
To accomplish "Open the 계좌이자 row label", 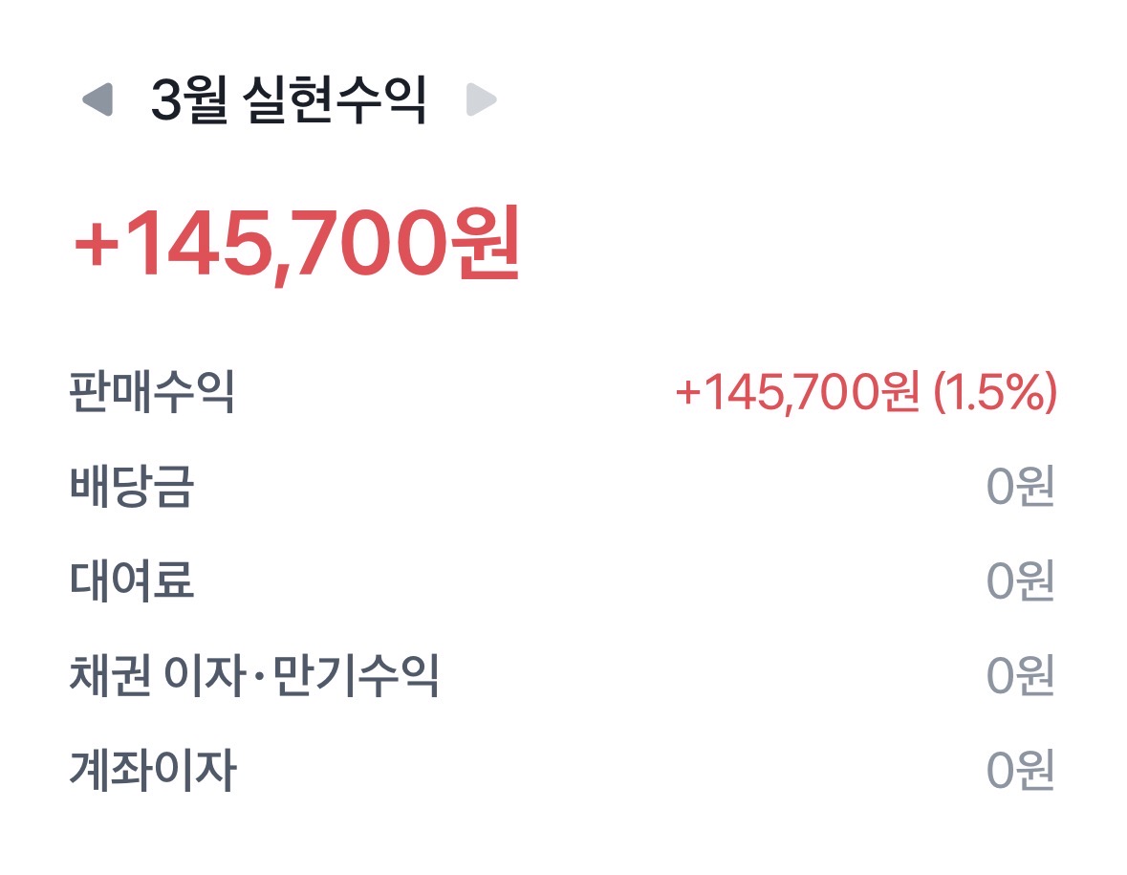I will (152, 770).
